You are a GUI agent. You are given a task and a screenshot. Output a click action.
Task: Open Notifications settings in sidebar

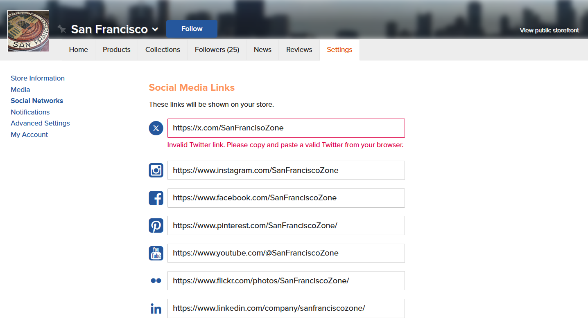pyautogui.click(x=30, y=112)
